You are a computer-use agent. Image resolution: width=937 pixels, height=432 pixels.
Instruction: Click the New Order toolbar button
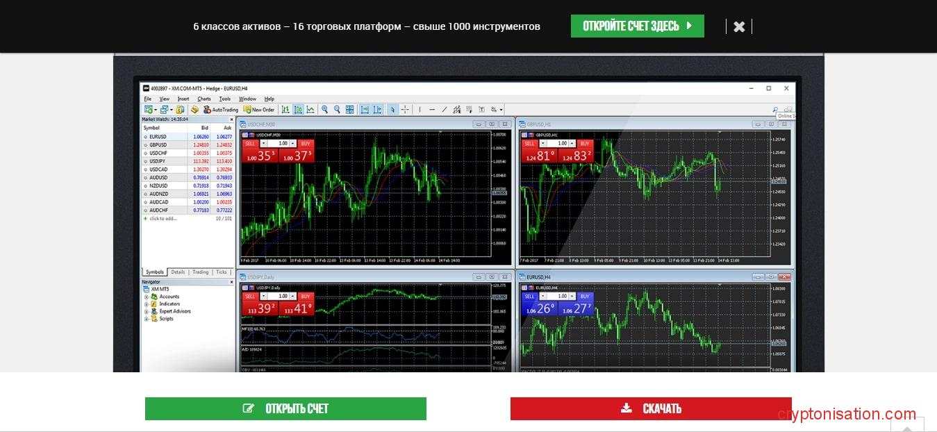click(x=258, y=110)
